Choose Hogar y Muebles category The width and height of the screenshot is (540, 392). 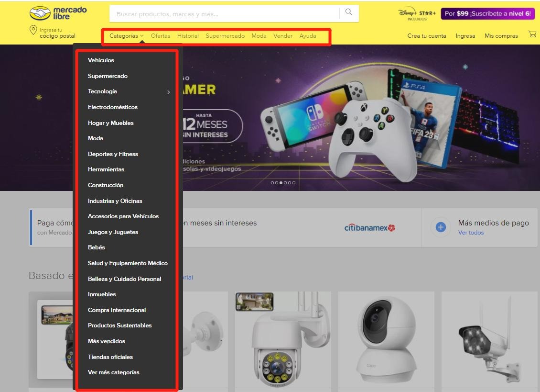pos(110,123)
